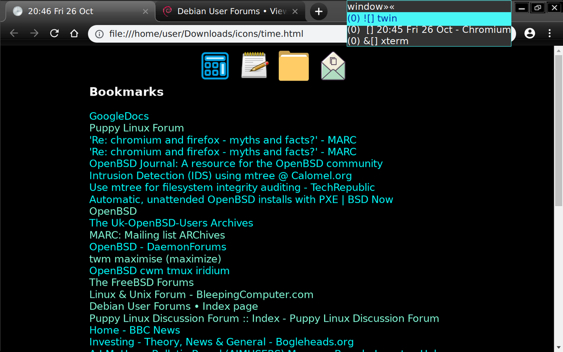Click the scrollbar down arrow

(x=559, y=348)
